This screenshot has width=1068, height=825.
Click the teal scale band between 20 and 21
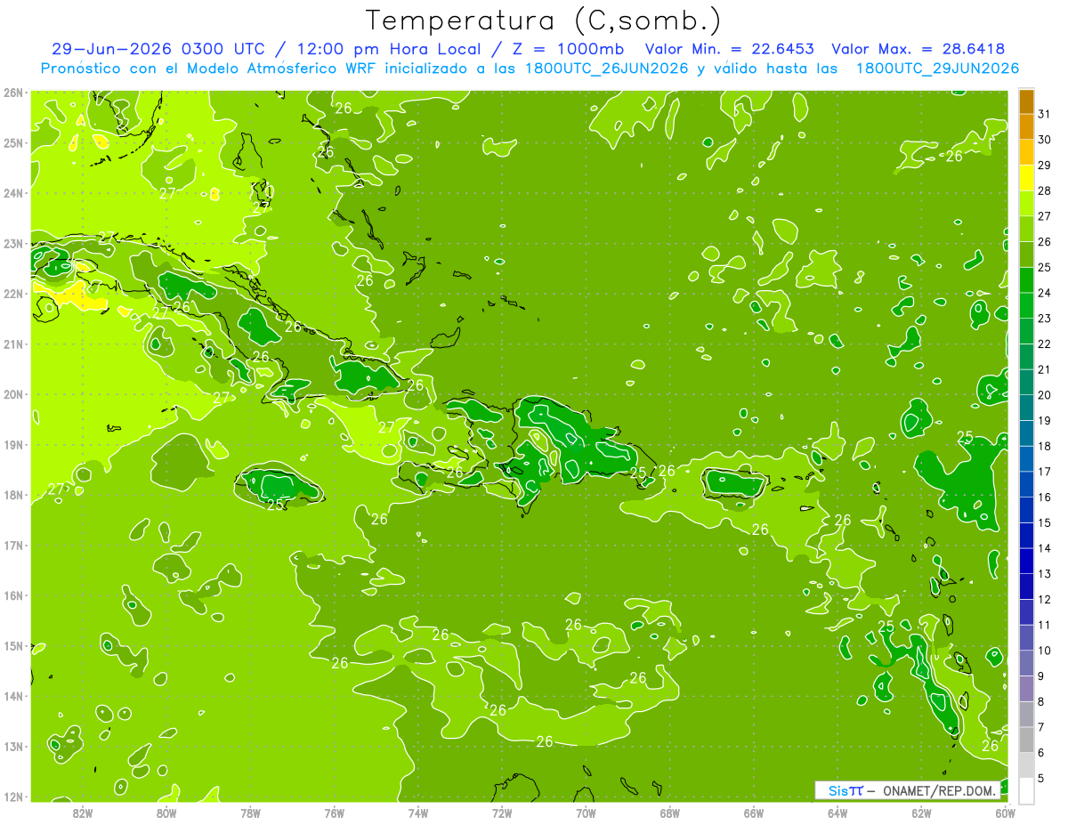(x=1026, y=383)
